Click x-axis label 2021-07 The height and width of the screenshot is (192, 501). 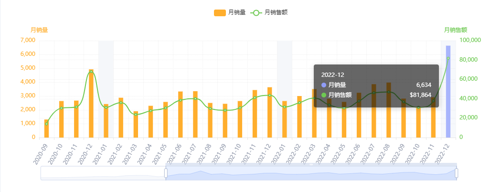[190, 153]
